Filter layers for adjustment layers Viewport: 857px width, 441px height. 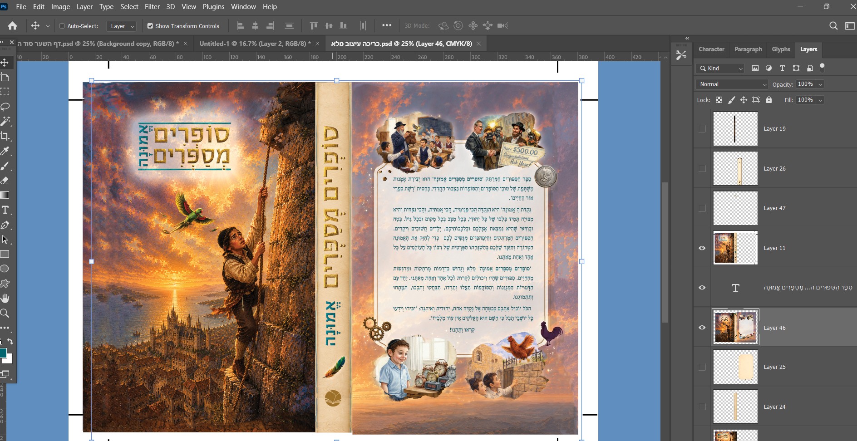768,68
